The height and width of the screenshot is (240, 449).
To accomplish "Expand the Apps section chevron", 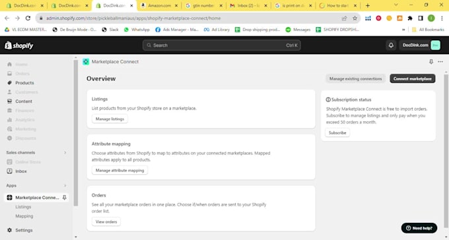I will click(65, 185).
